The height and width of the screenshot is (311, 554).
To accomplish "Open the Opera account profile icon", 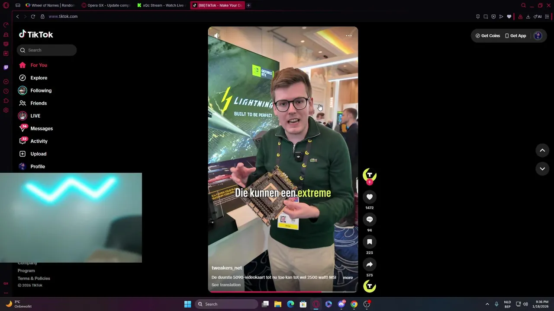I will click(x=520, y=16).
